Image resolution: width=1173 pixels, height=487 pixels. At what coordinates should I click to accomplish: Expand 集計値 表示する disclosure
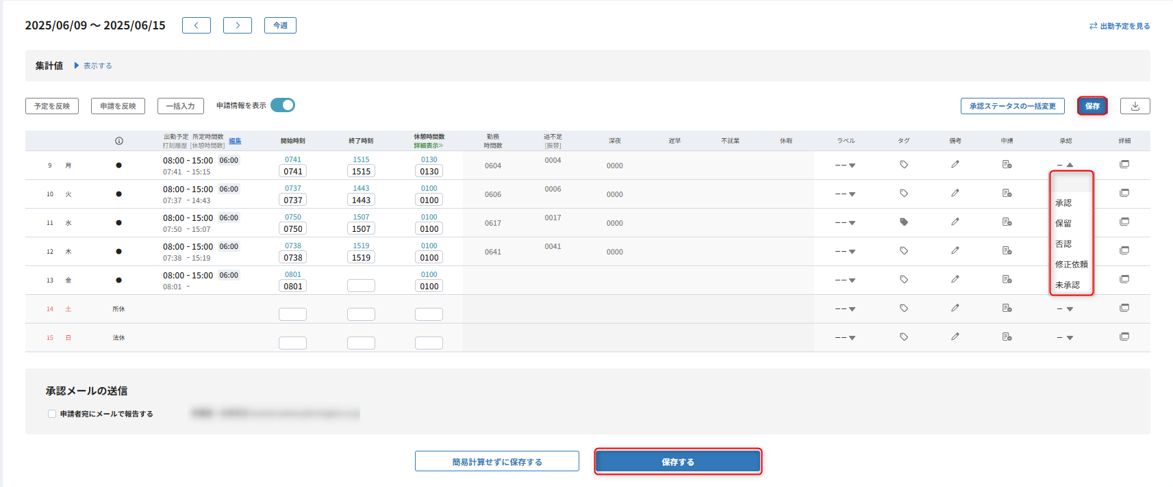point(93,66)
